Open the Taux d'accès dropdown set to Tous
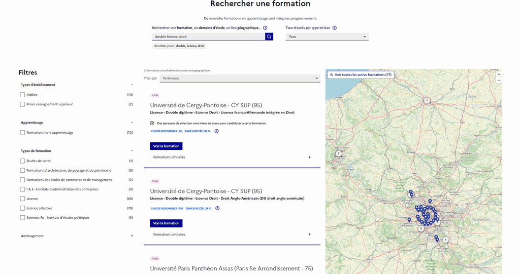The height and width of the screenshot is (274, 520). pos(327,37)
